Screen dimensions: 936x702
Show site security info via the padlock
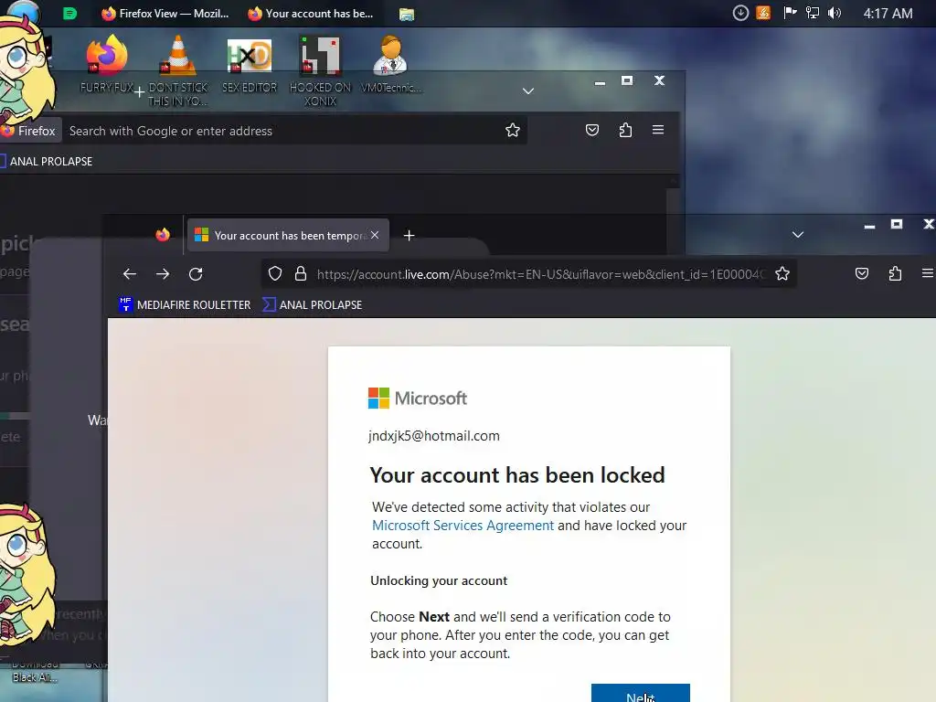point(301,274)
